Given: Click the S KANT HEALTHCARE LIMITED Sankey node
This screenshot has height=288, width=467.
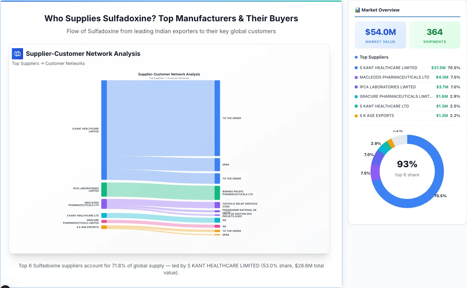Looking at the screenshot, I should tap(103, 129).
